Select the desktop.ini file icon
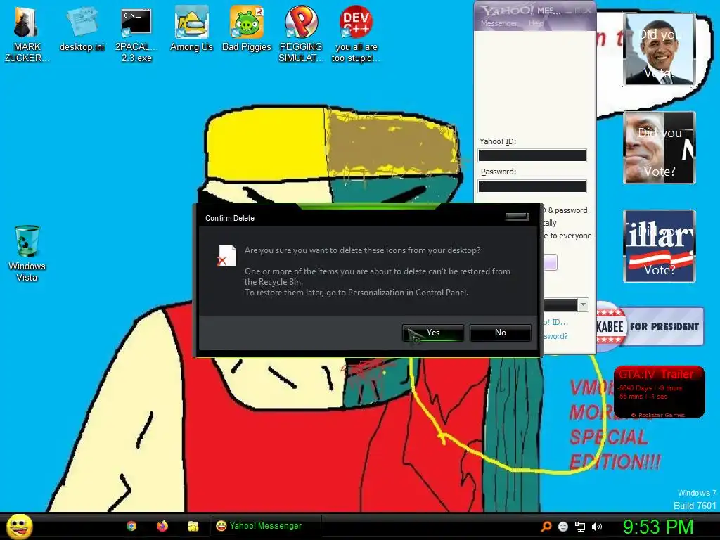Screen dimensions: 720x540 click(x=82, y=30)
